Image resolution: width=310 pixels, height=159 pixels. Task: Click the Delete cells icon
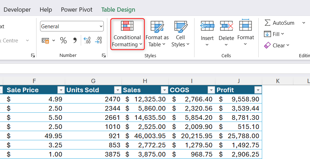click(226, 26)
